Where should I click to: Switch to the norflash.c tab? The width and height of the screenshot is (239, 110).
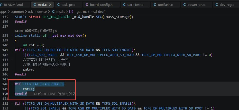coord(165,5)
